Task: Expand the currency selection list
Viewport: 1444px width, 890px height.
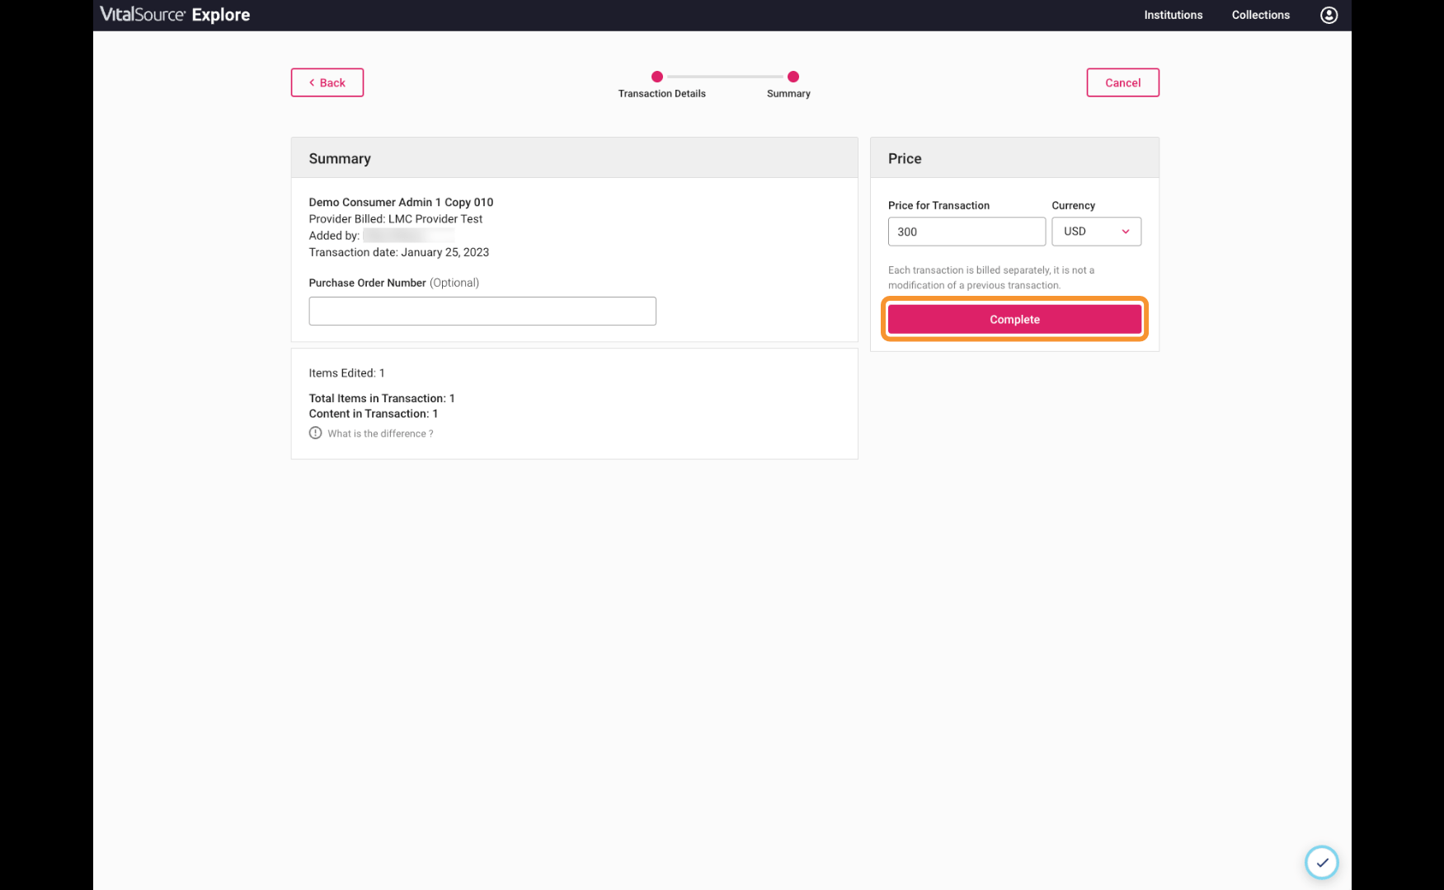Action: click(x=1096, y=232)
